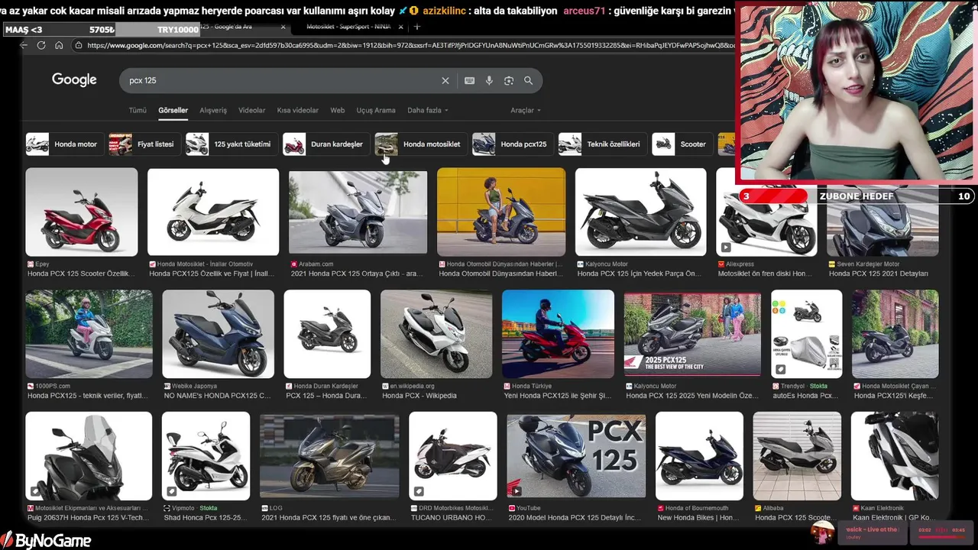Open en.wikipedia.org Honda PCX image

pos(436,334)
